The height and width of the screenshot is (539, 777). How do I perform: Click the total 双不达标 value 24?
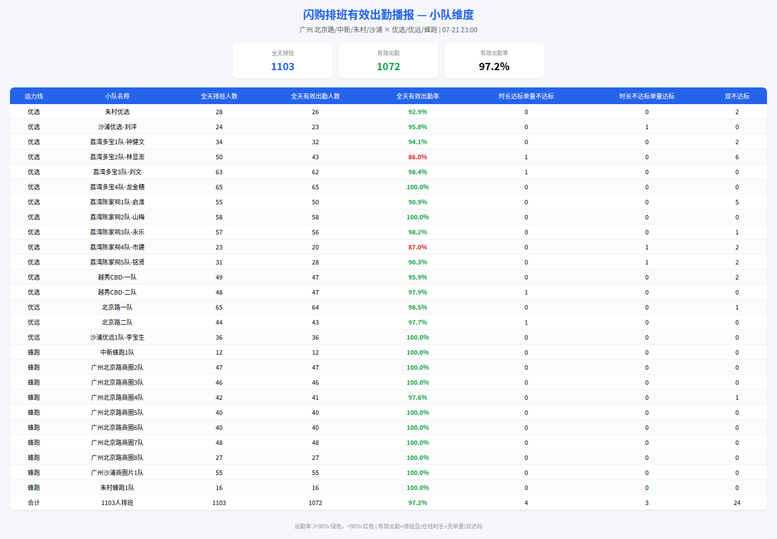click(737, 503)
